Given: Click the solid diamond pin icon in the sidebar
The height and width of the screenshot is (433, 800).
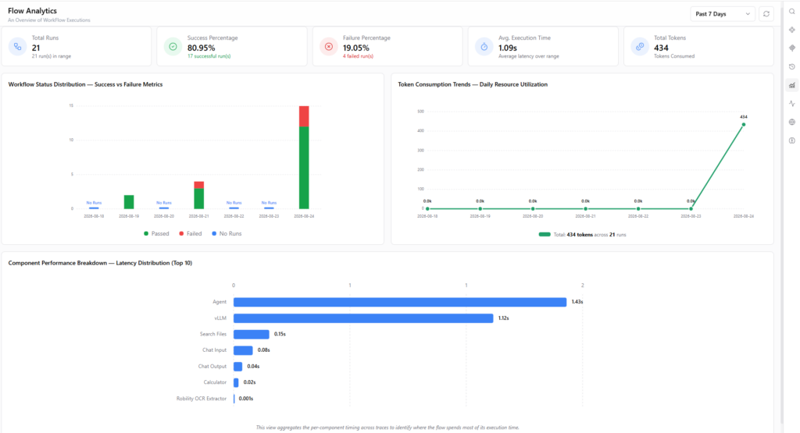Looking at the screenshot, I should [x=792, y=48].
